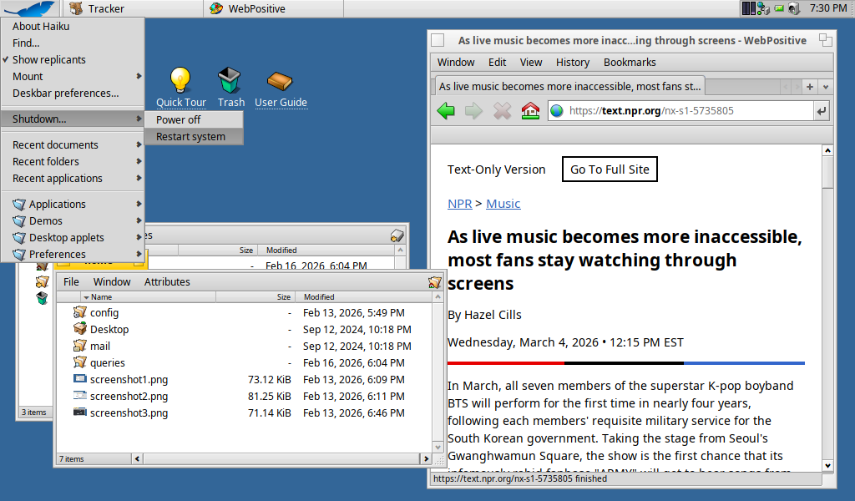The image size is (855, 501).
Task: Click the Go To Full Site button
Action: [x=610, y=170]
